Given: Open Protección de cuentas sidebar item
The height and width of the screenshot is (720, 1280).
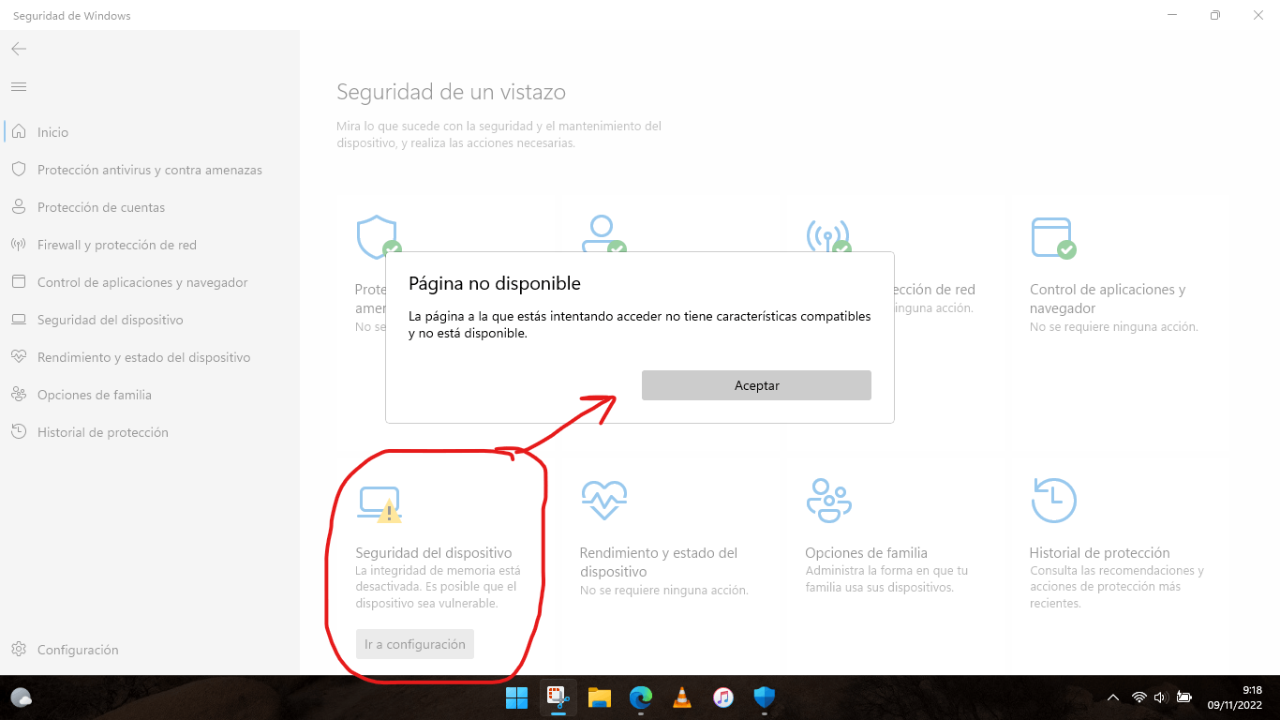Looking at the screenshot, I should click(x=150, y=207).
